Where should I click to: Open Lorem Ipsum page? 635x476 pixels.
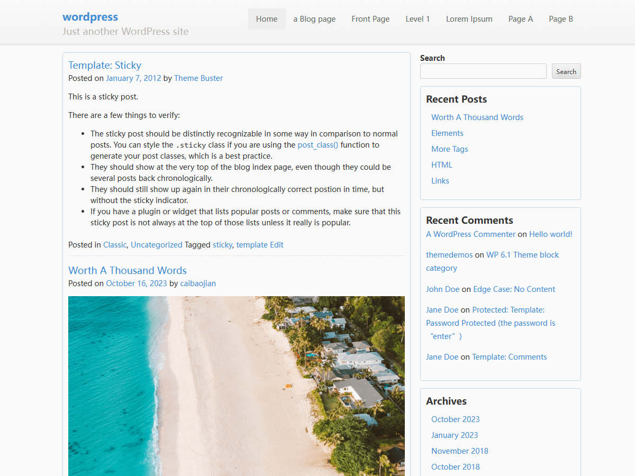[x=469, y=19]
